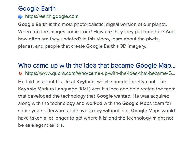This screenshot has height=141, width=185.
Task: Click bold 'Google' before the word wanted
Action: [104, 96]
